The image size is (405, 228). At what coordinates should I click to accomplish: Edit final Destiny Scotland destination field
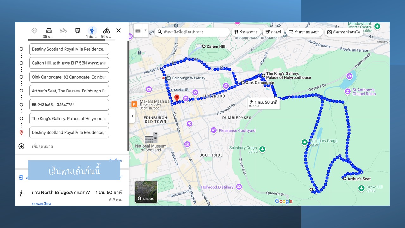(x=69, y=132)
